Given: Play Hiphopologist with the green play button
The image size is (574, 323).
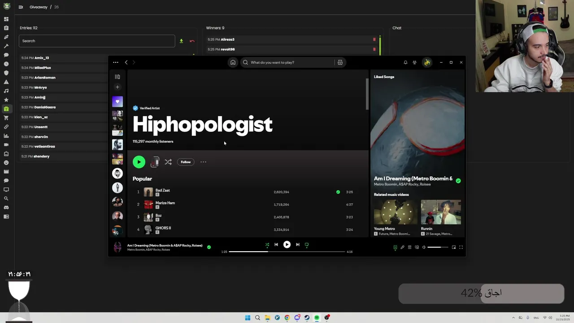Looking at the screenshot, I should click(139, 162).
